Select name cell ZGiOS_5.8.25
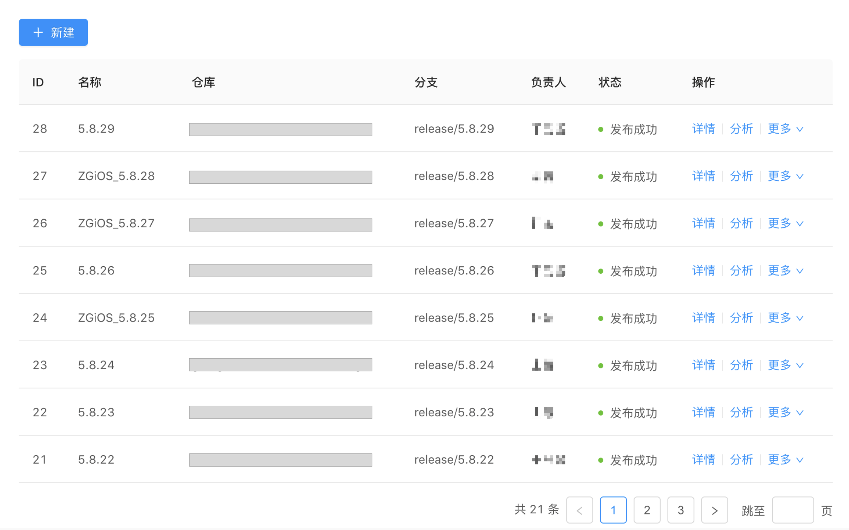The width and height of the screenshot is (849, 530). [116, 318]
